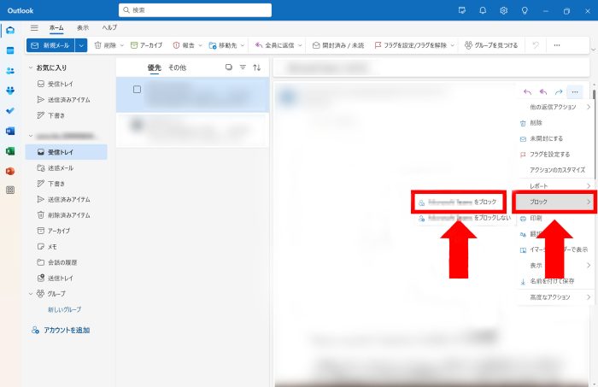Open the People contacts icon in sidebar
The image size is (598, 387).
pos(10,71)
